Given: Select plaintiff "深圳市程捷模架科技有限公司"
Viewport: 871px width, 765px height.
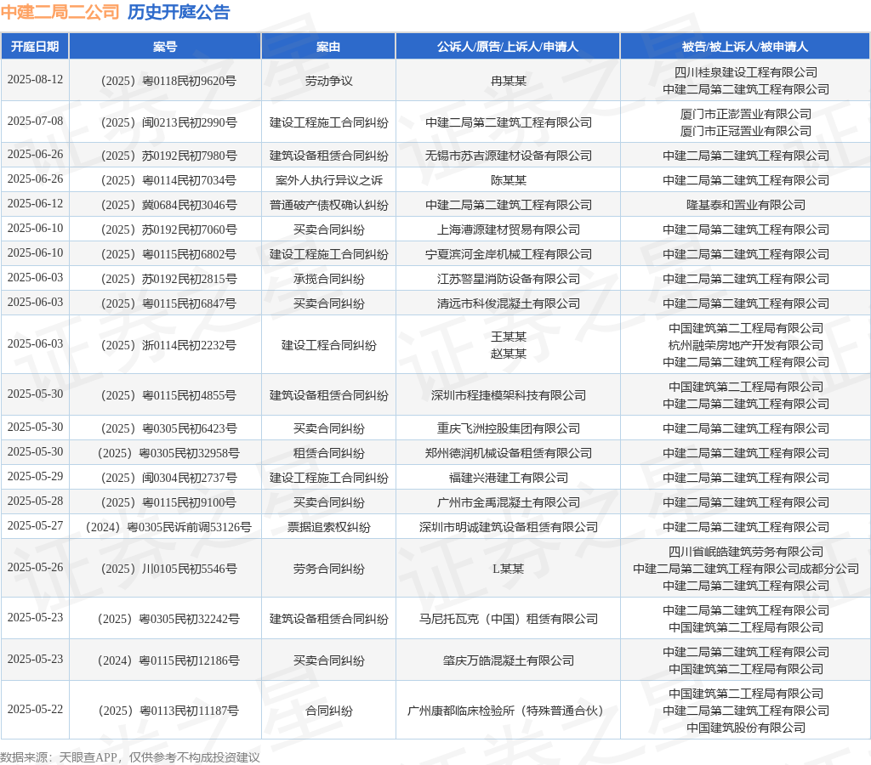Looking at the screenshot, I should coord(509,396).
